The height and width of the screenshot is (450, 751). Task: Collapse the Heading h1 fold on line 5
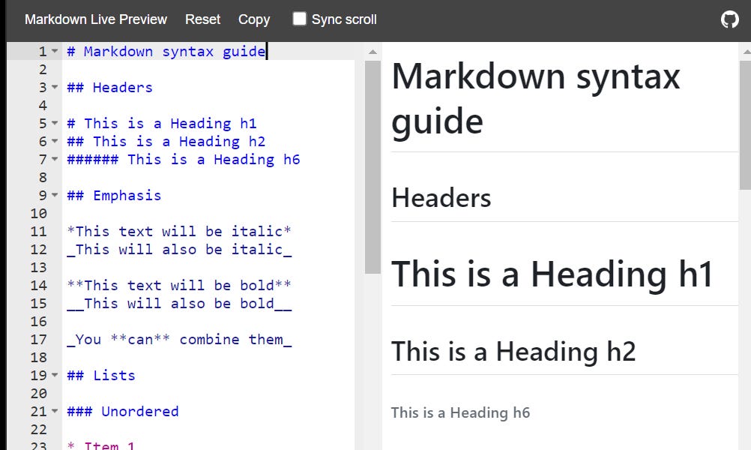[52, 123]
